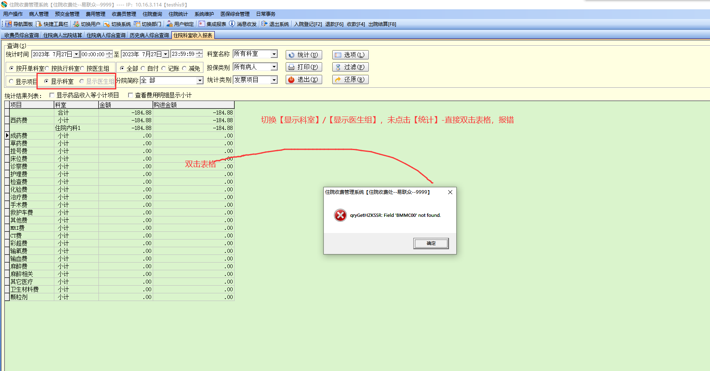Open the 住院统计 menu
This screenshot has height=371, width=710.
point(178,14)
